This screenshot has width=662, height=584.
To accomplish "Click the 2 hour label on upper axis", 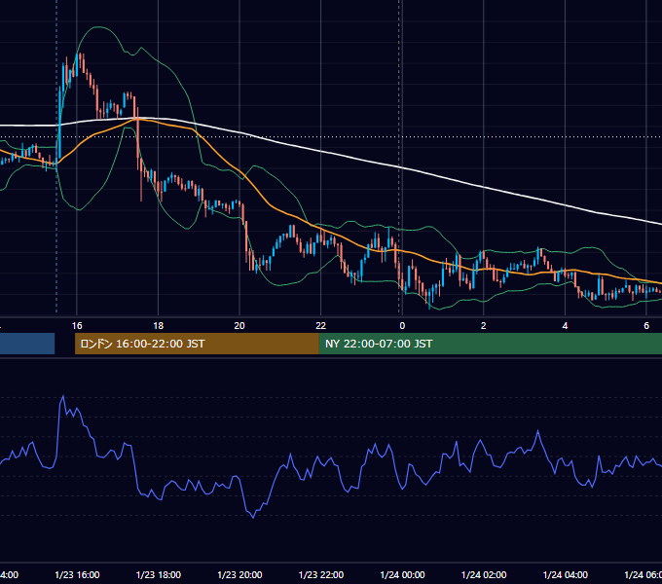I will pyautogui.click(x=484, y=326).
